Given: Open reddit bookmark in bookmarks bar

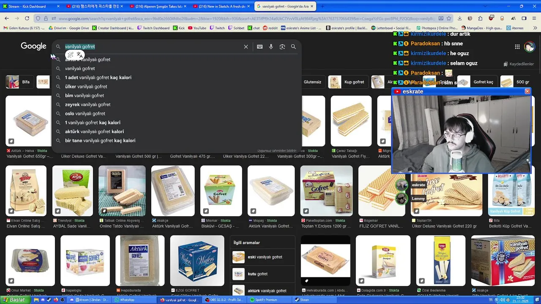Looking at the screenshot, I should (270, 28).
